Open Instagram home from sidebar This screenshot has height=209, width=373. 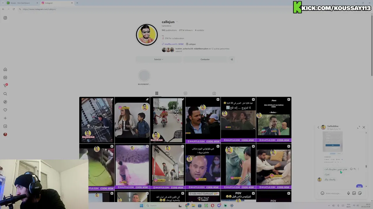click(5, 69)
